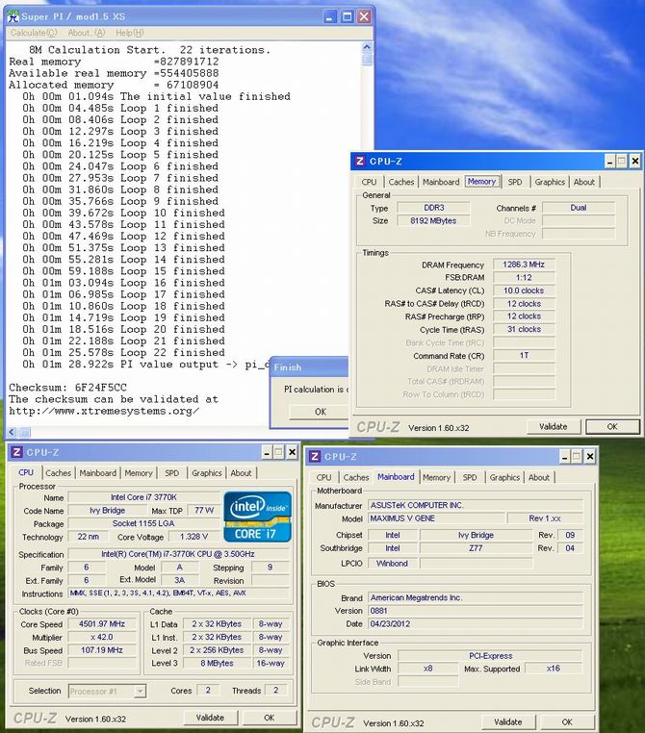Switch to Caches tab in Memory window
Viewport: 645px width, 733px height.
[x=401, y=182]
